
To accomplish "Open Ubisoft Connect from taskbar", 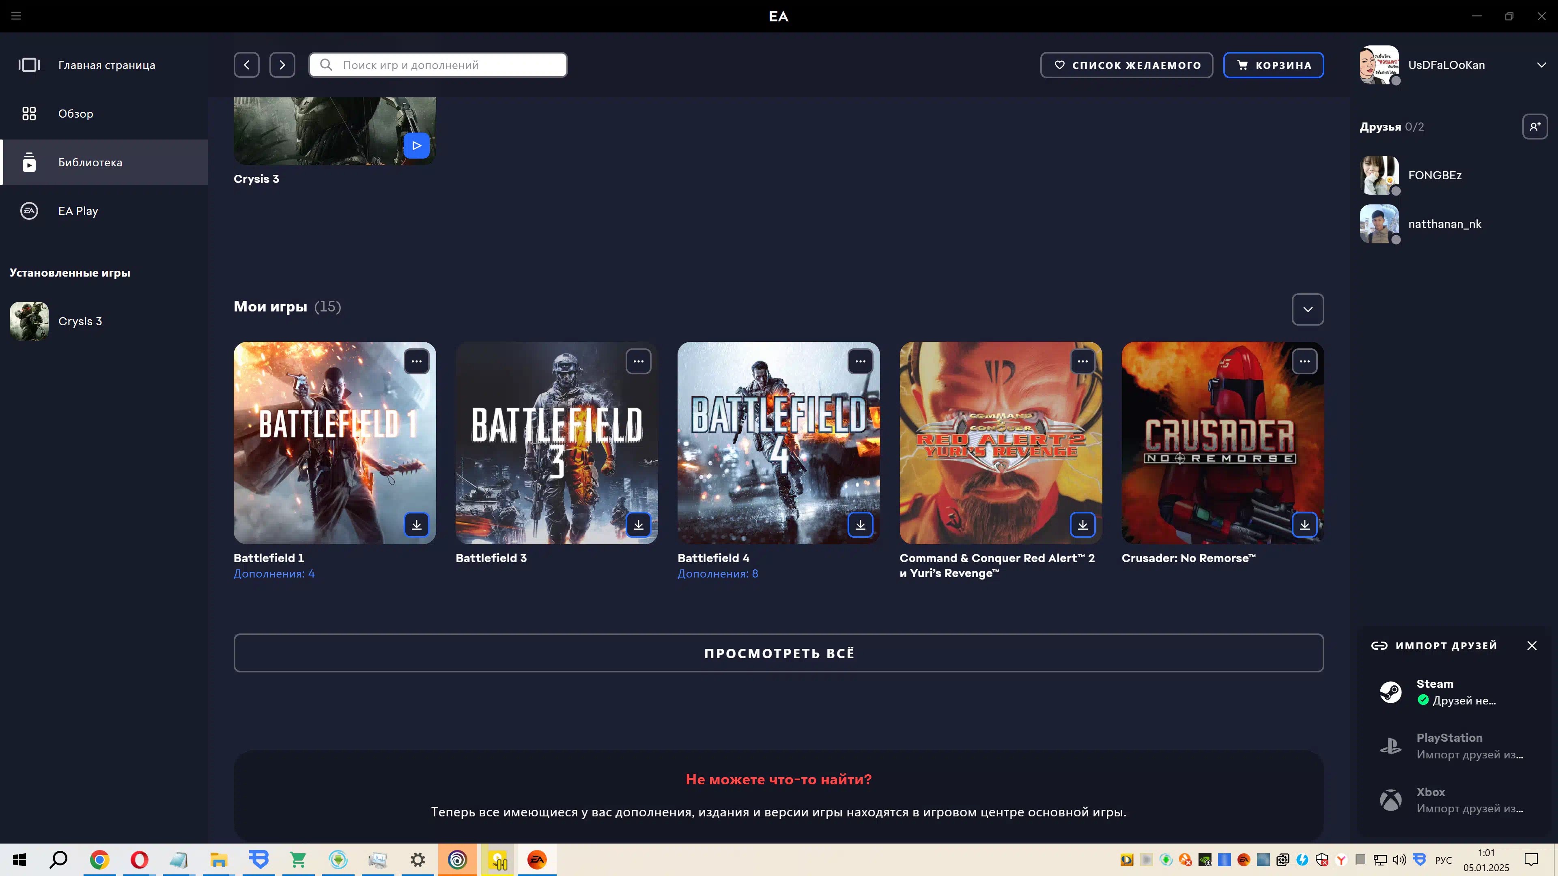I will (x=457, y=860).
